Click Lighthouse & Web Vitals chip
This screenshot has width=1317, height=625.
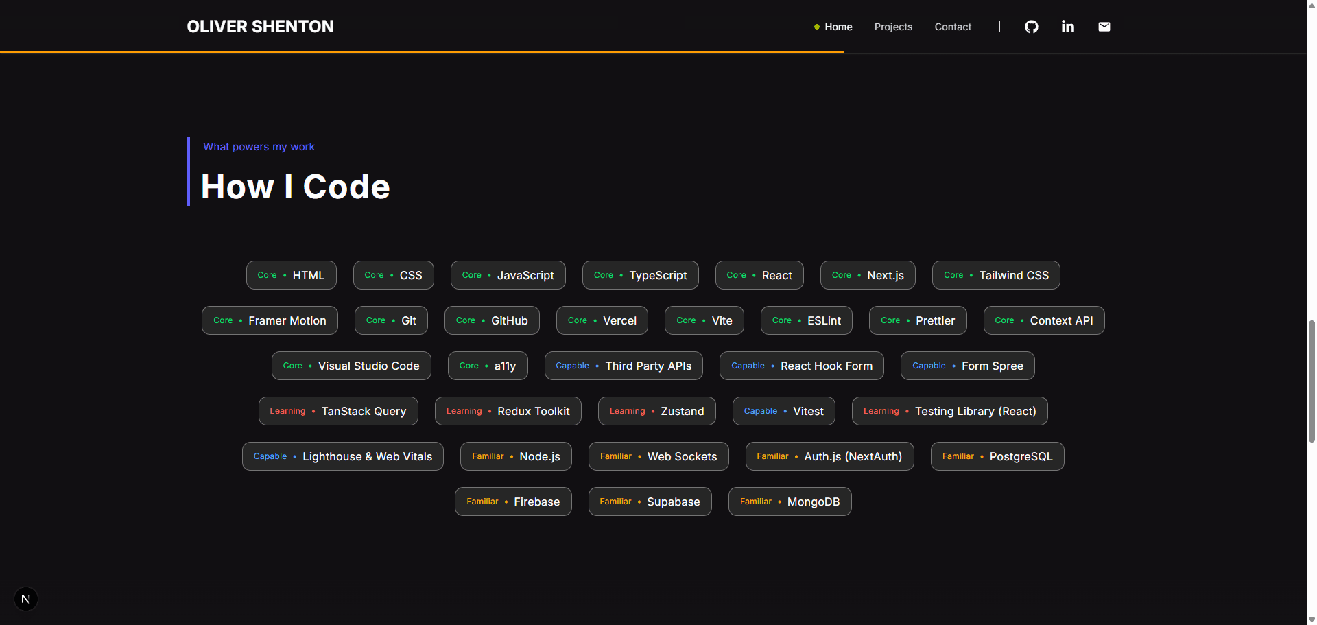pos(343,456)
